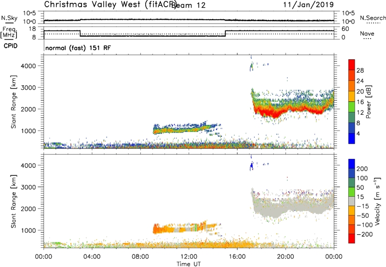Click the date '11/Jan/2019'

308,4
